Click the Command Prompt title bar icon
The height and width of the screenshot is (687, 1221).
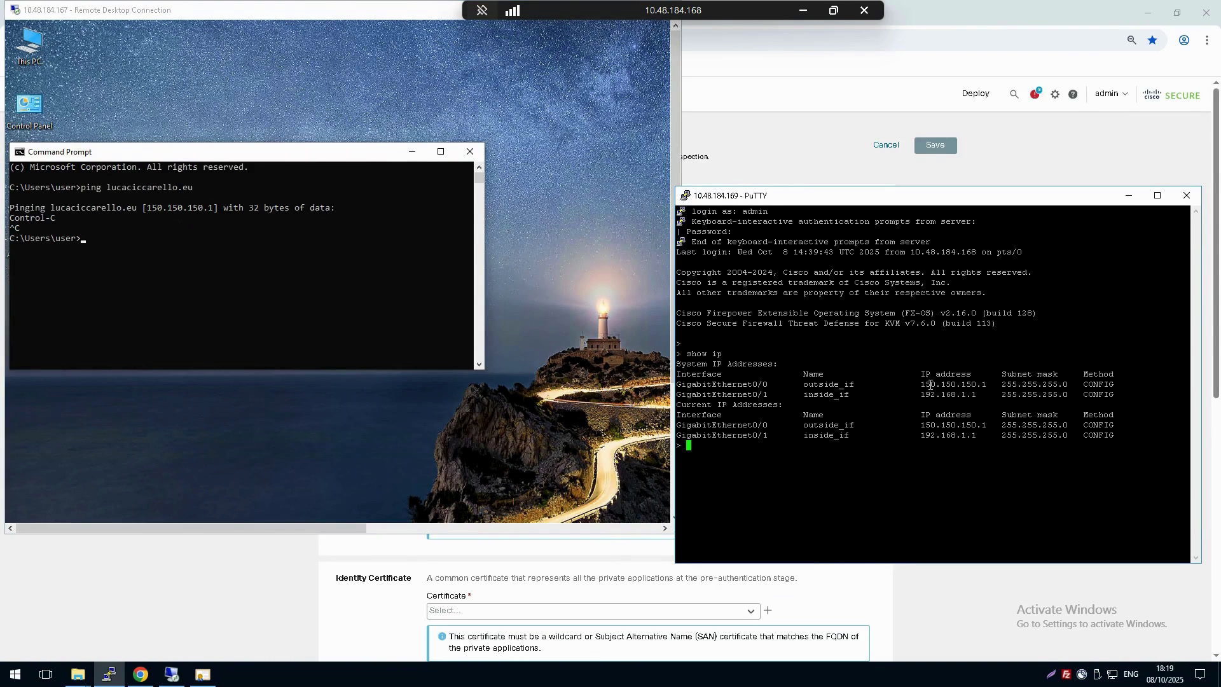20,152
